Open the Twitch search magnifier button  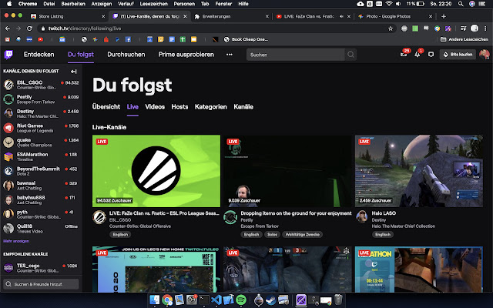point(350,55)
